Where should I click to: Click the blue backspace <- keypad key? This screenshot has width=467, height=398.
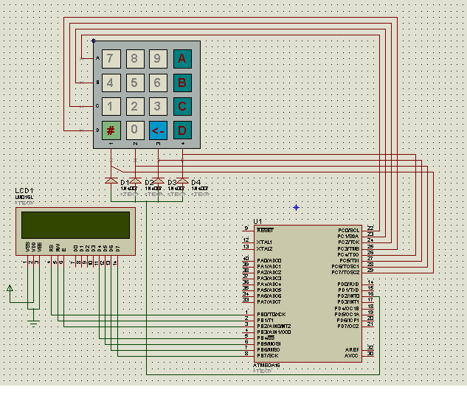pyautogui.click(x=158, y=130)
